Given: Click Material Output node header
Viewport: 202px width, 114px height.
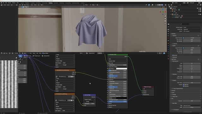Looking at the screenshot, I should pyautogui.click(x=148, y=87).
